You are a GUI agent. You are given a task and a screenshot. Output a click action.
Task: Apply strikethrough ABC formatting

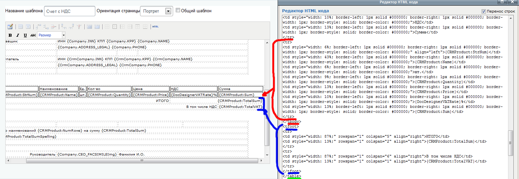pos(33,35)
